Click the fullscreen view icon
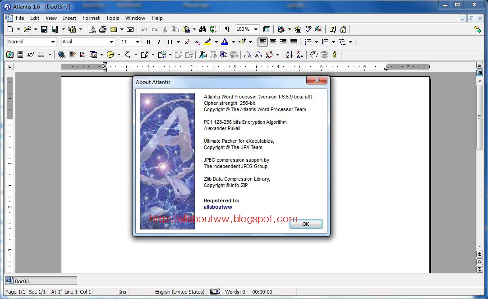Viewport: 488px width, 299px height. click(267, 29)
